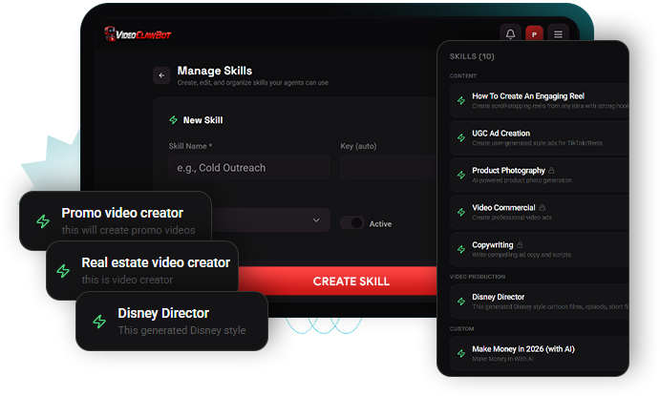
Task: Expand the category dropdown chevron
Action: click(x=316, y=220)
